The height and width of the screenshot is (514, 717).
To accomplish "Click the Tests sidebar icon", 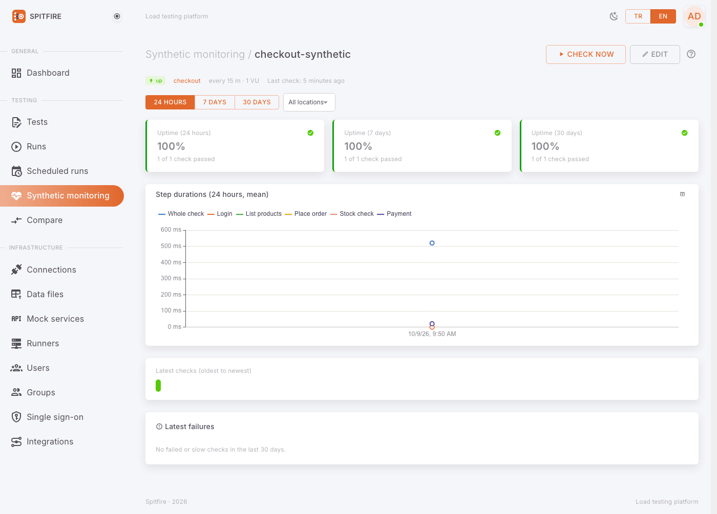I will pos(16,122).
